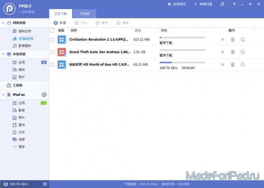
Task: Click the PP助手 logo icon
Action: pos(9,8)
